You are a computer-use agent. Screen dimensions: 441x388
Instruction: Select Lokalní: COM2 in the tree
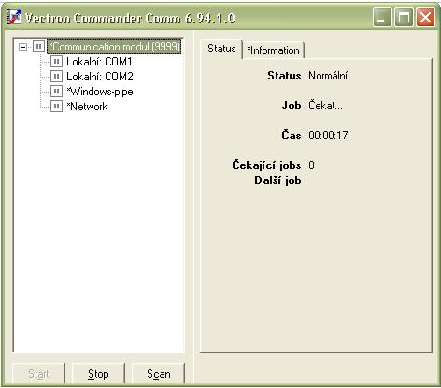pos(100,77)
